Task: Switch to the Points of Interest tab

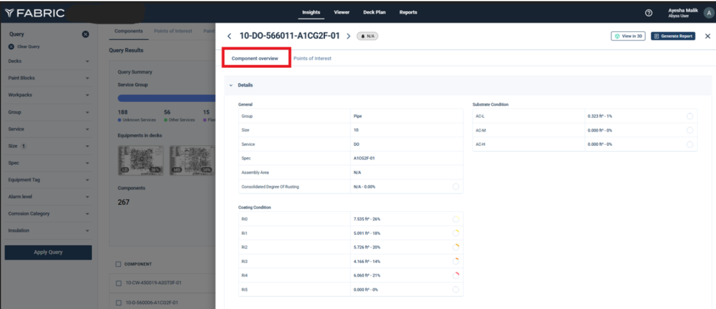Action: 312,59
